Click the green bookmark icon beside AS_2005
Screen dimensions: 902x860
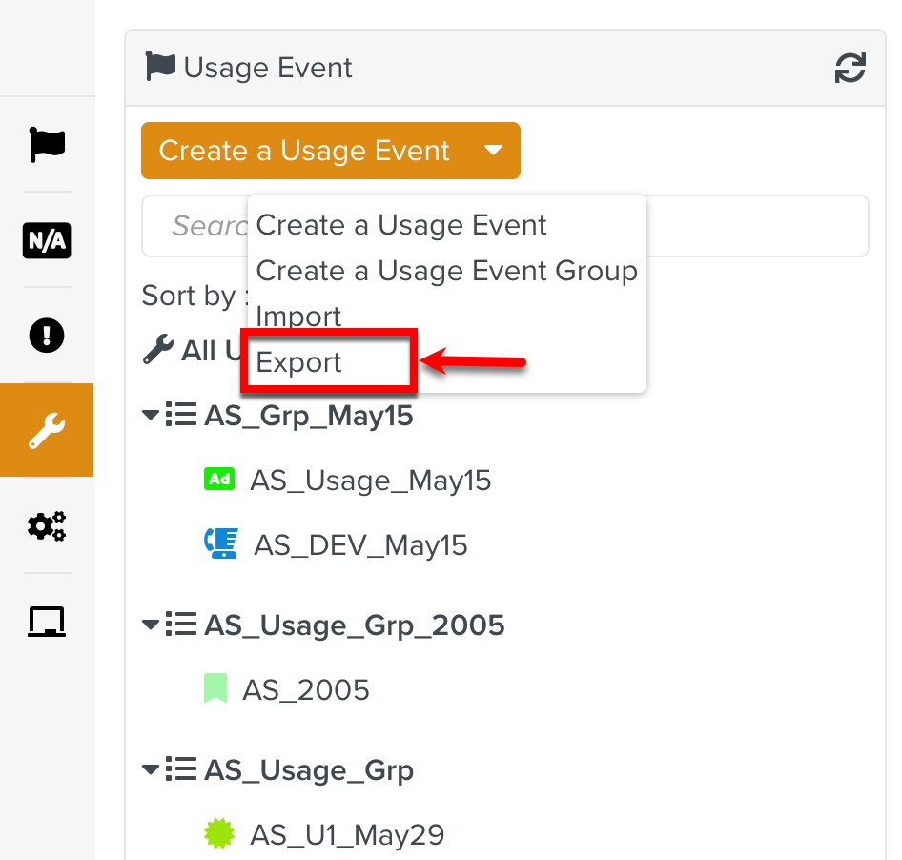coord(216,688)
